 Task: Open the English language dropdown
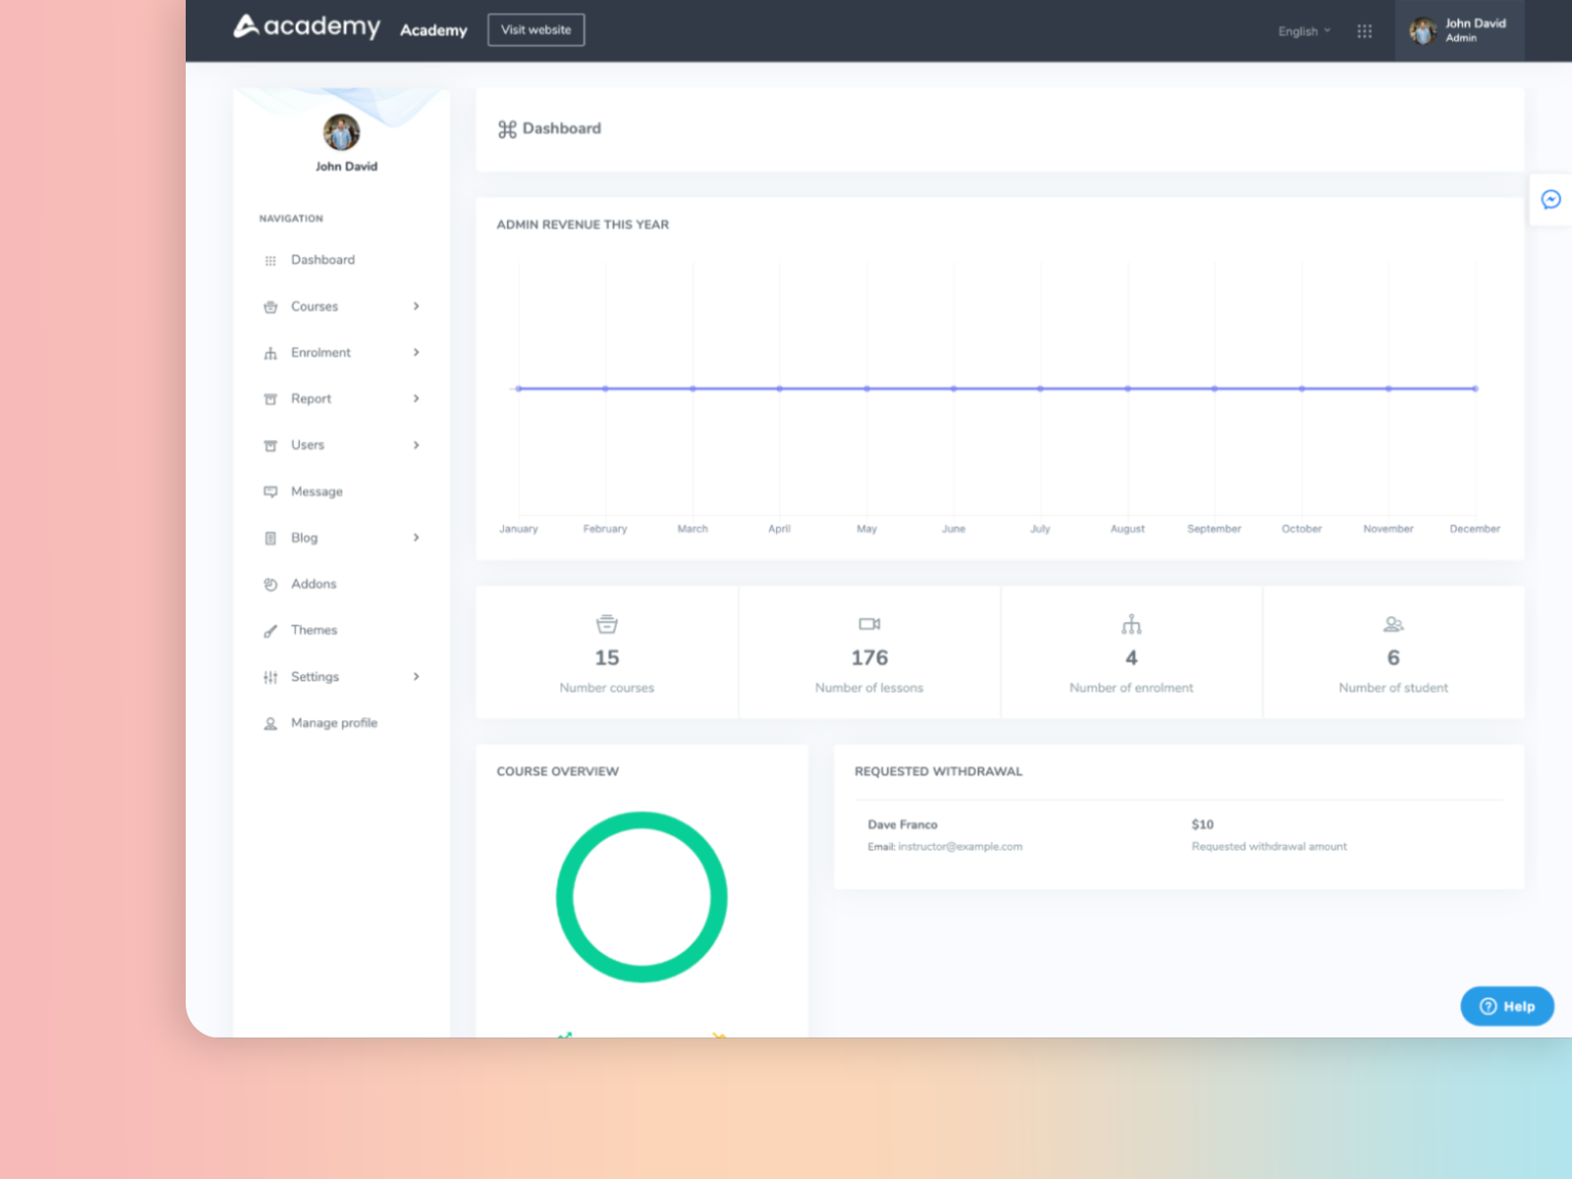click(x=1304, y=31)
